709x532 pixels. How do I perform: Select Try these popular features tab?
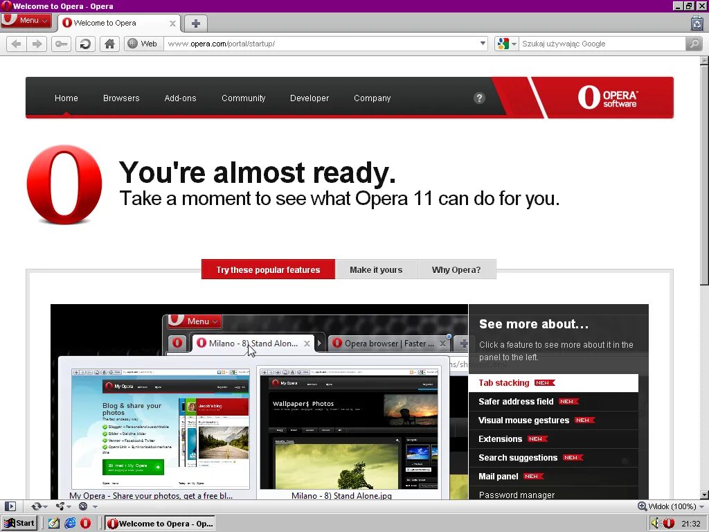[x=268, y=269]
